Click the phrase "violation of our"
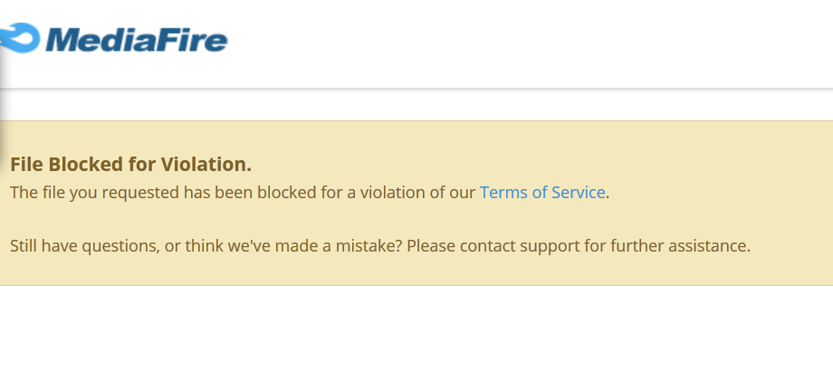The height and width of the screenshot is (381, 833). (x=417, y=192)
